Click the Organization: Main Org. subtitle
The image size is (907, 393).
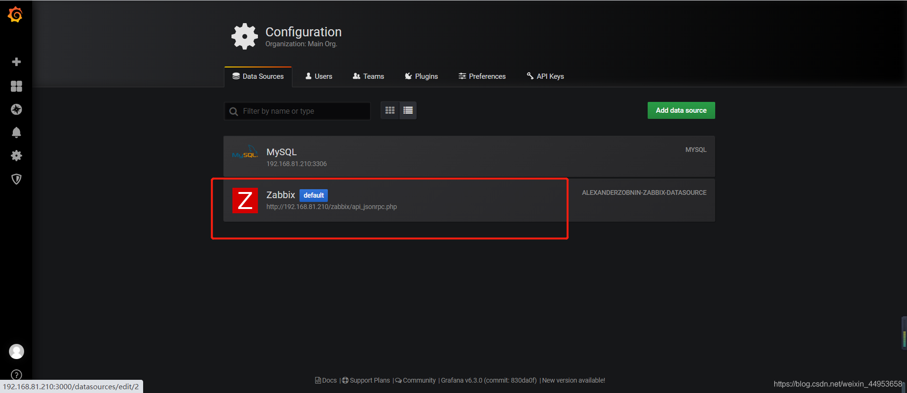point(301,44)
